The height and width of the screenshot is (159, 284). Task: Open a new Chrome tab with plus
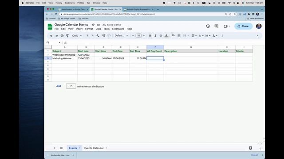(x=158, y=9)
